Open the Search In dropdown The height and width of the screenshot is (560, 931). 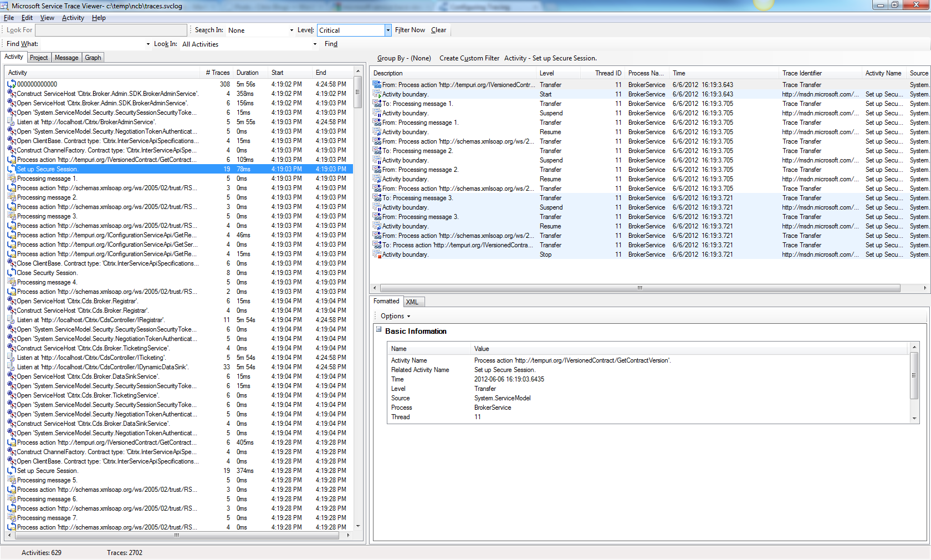pos(291,30)
